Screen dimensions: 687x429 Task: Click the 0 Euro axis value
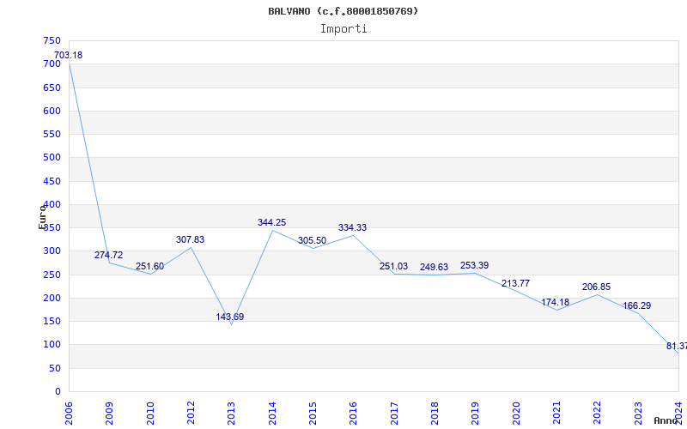pyautogui.click(x=58, y=392)
